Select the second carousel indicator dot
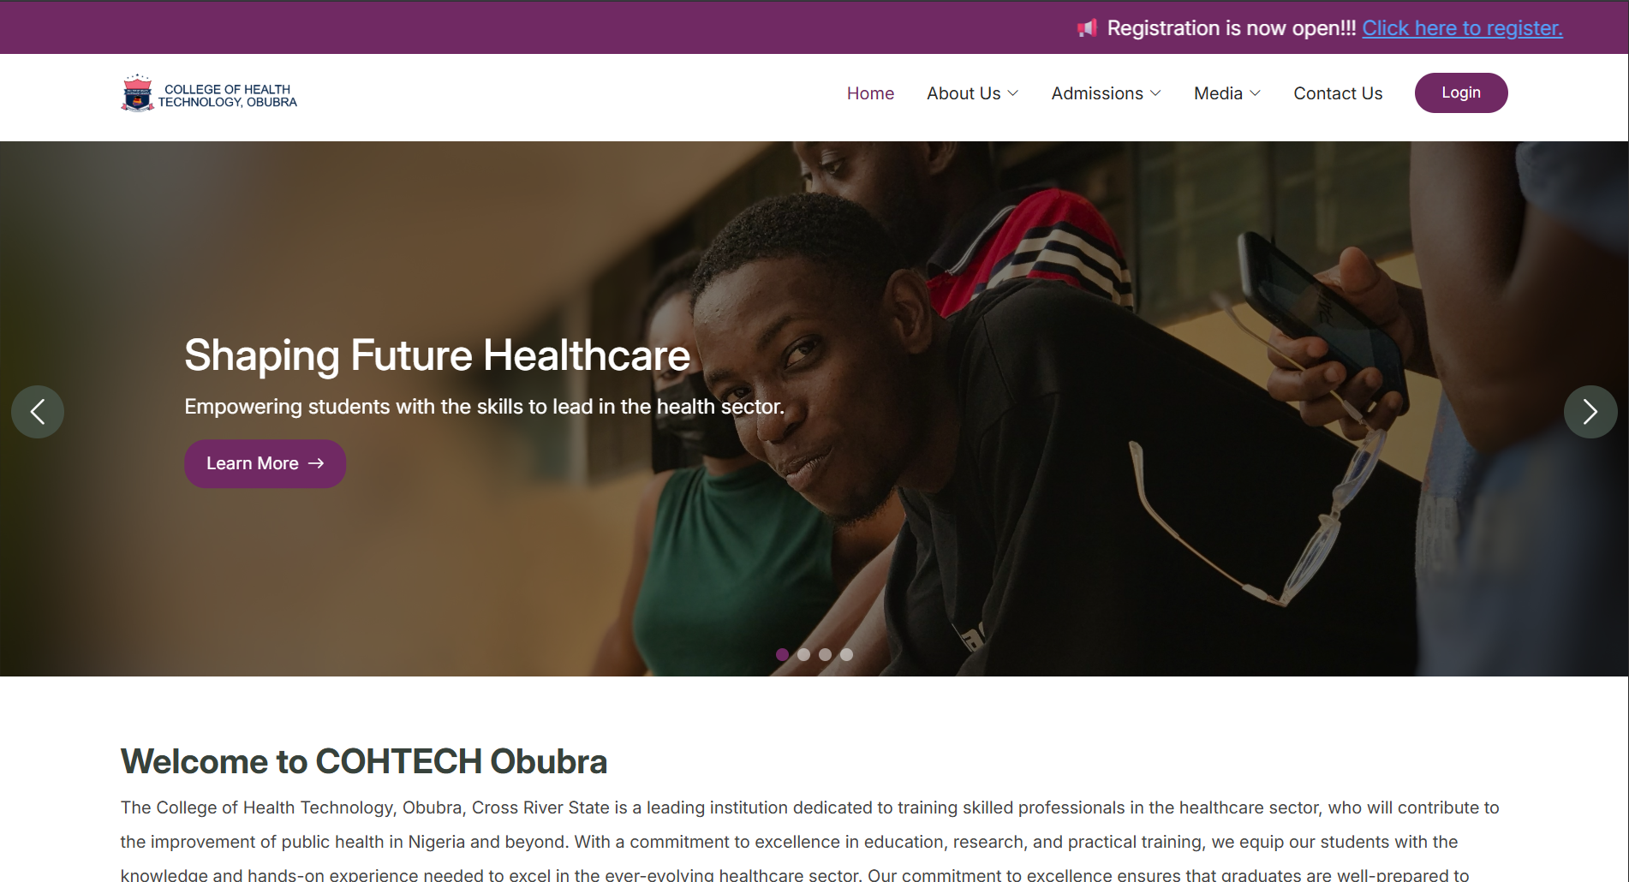Image resolution: width=1629 pixels, height=882 pixels. click(803, 654)
